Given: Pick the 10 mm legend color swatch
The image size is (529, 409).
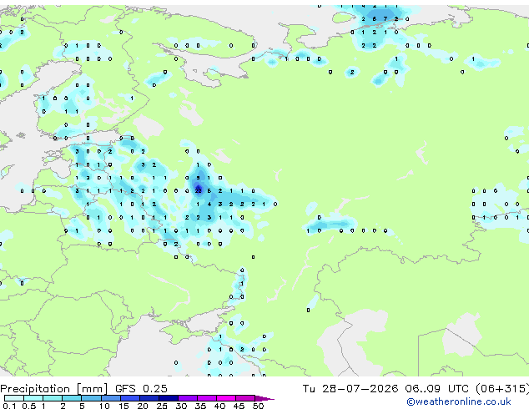Looking at the screenshot, I should click(x=110, y=398).
